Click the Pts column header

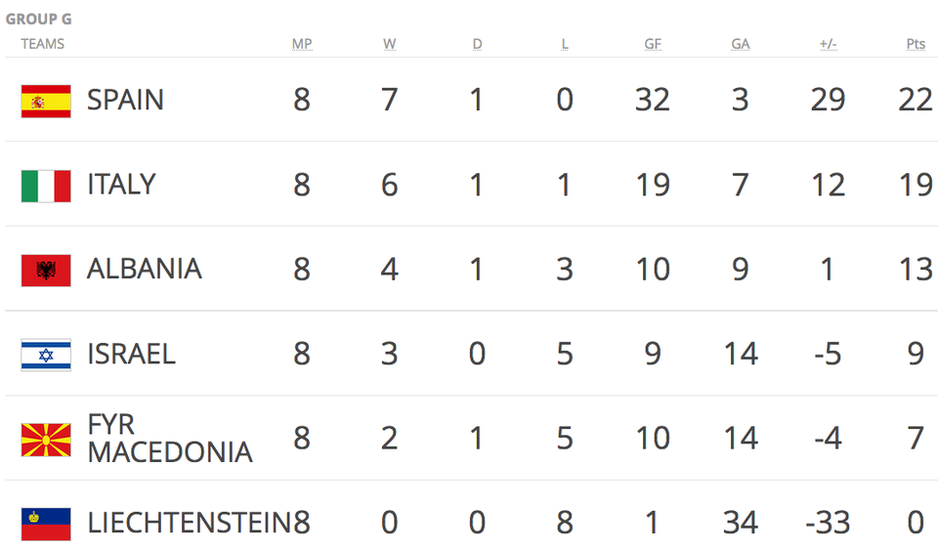[916, 44]
